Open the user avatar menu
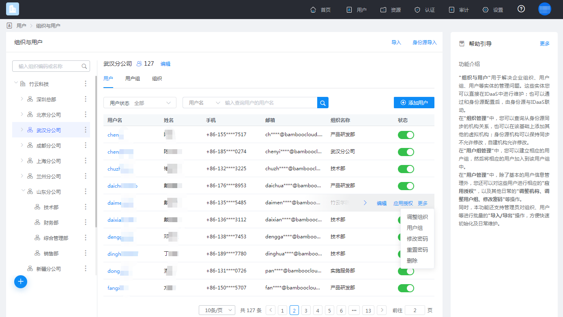Image resolution: width=563 pixels, height=317 pixels. click(545, 9)
